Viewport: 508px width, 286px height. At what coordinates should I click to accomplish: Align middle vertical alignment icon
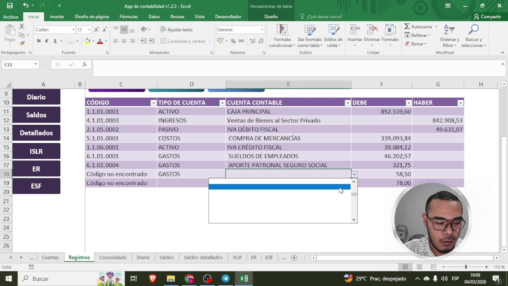click(124, 29)
